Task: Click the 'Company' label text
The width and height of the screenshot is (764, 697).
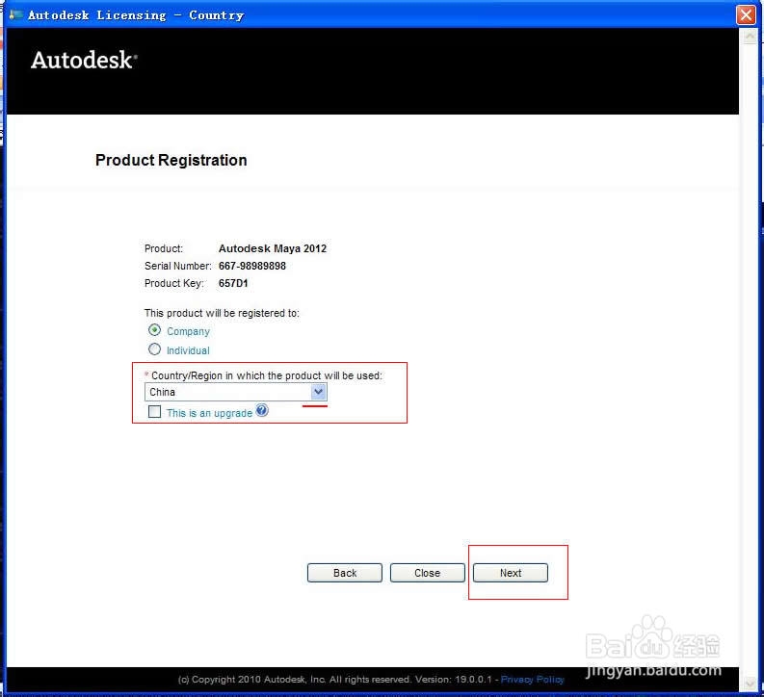Action: (x=188, y=331)
